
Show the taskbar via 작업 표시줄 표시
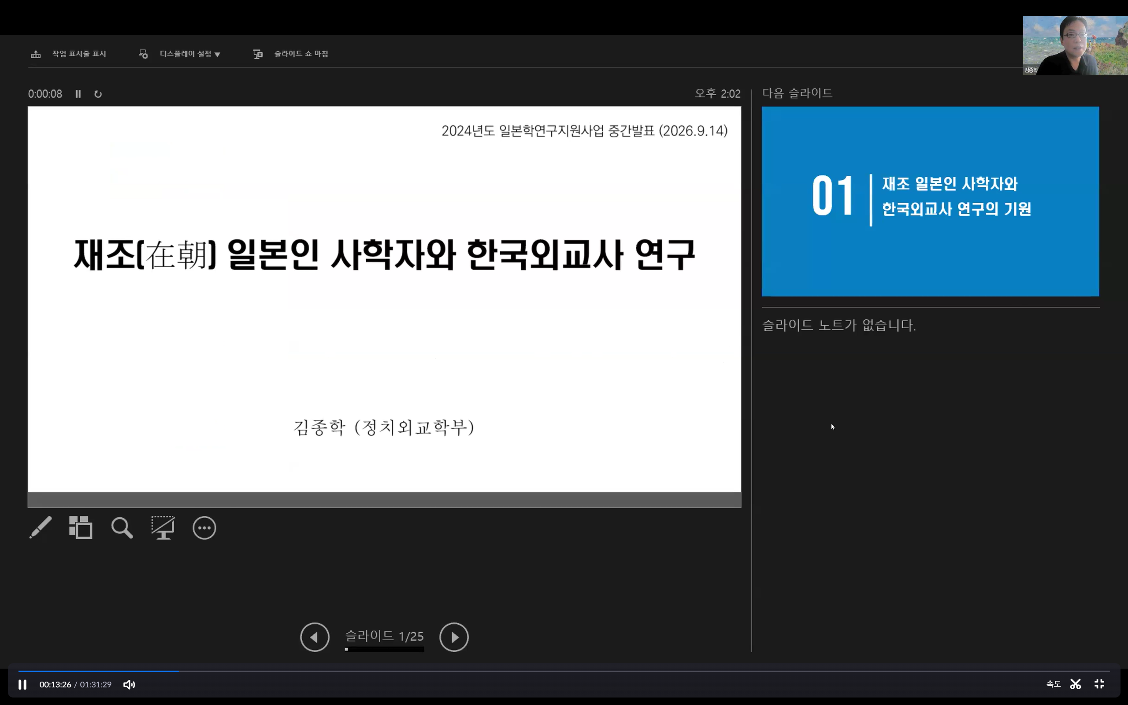click(69, 54)
